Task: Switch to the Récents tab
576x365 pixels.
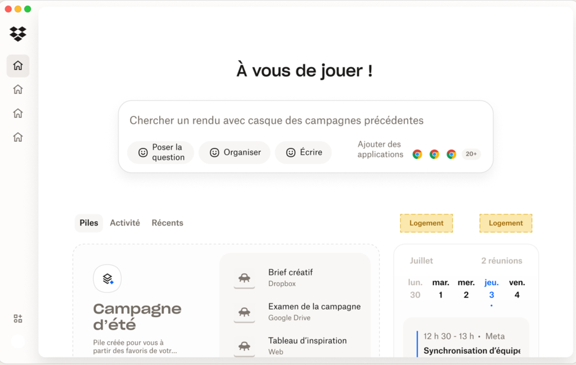Action: point(167,223)
